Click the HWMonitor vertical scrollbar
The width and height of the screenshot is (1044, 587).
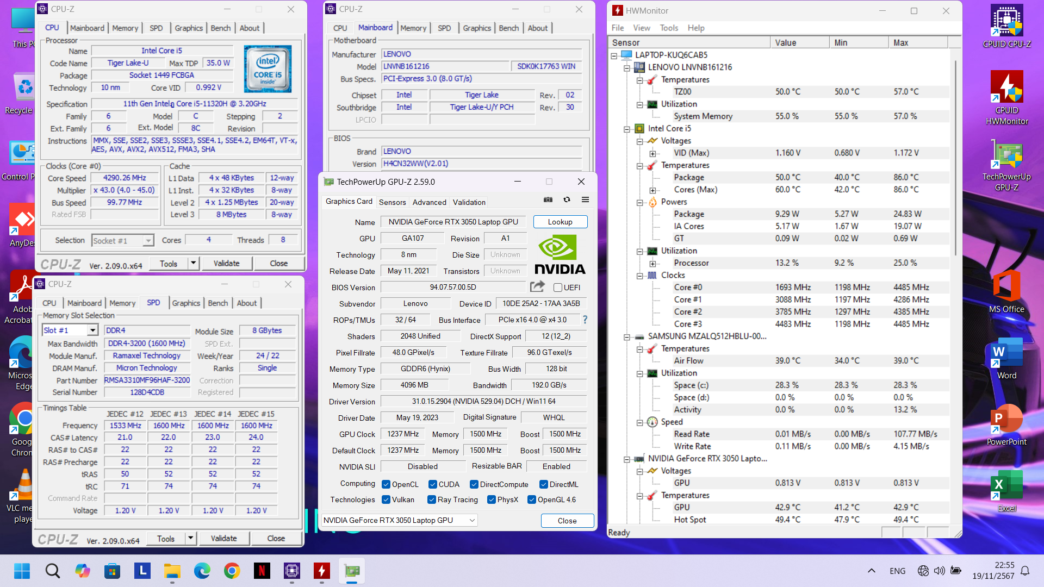pyautogui.click(x=955, y=158)
